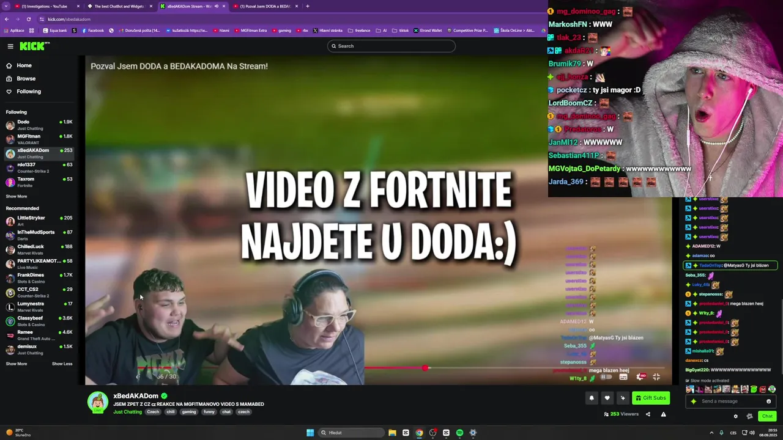Open the Facebook bookmark

click(93, 31)
